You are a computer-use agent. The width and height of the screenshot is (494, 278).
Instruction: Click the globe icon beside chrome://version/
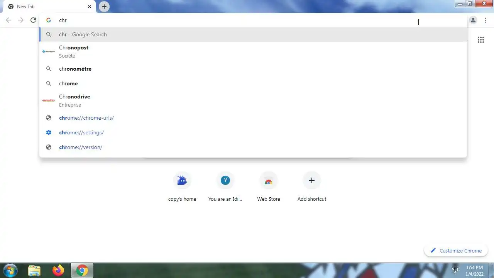coord(49,147)
